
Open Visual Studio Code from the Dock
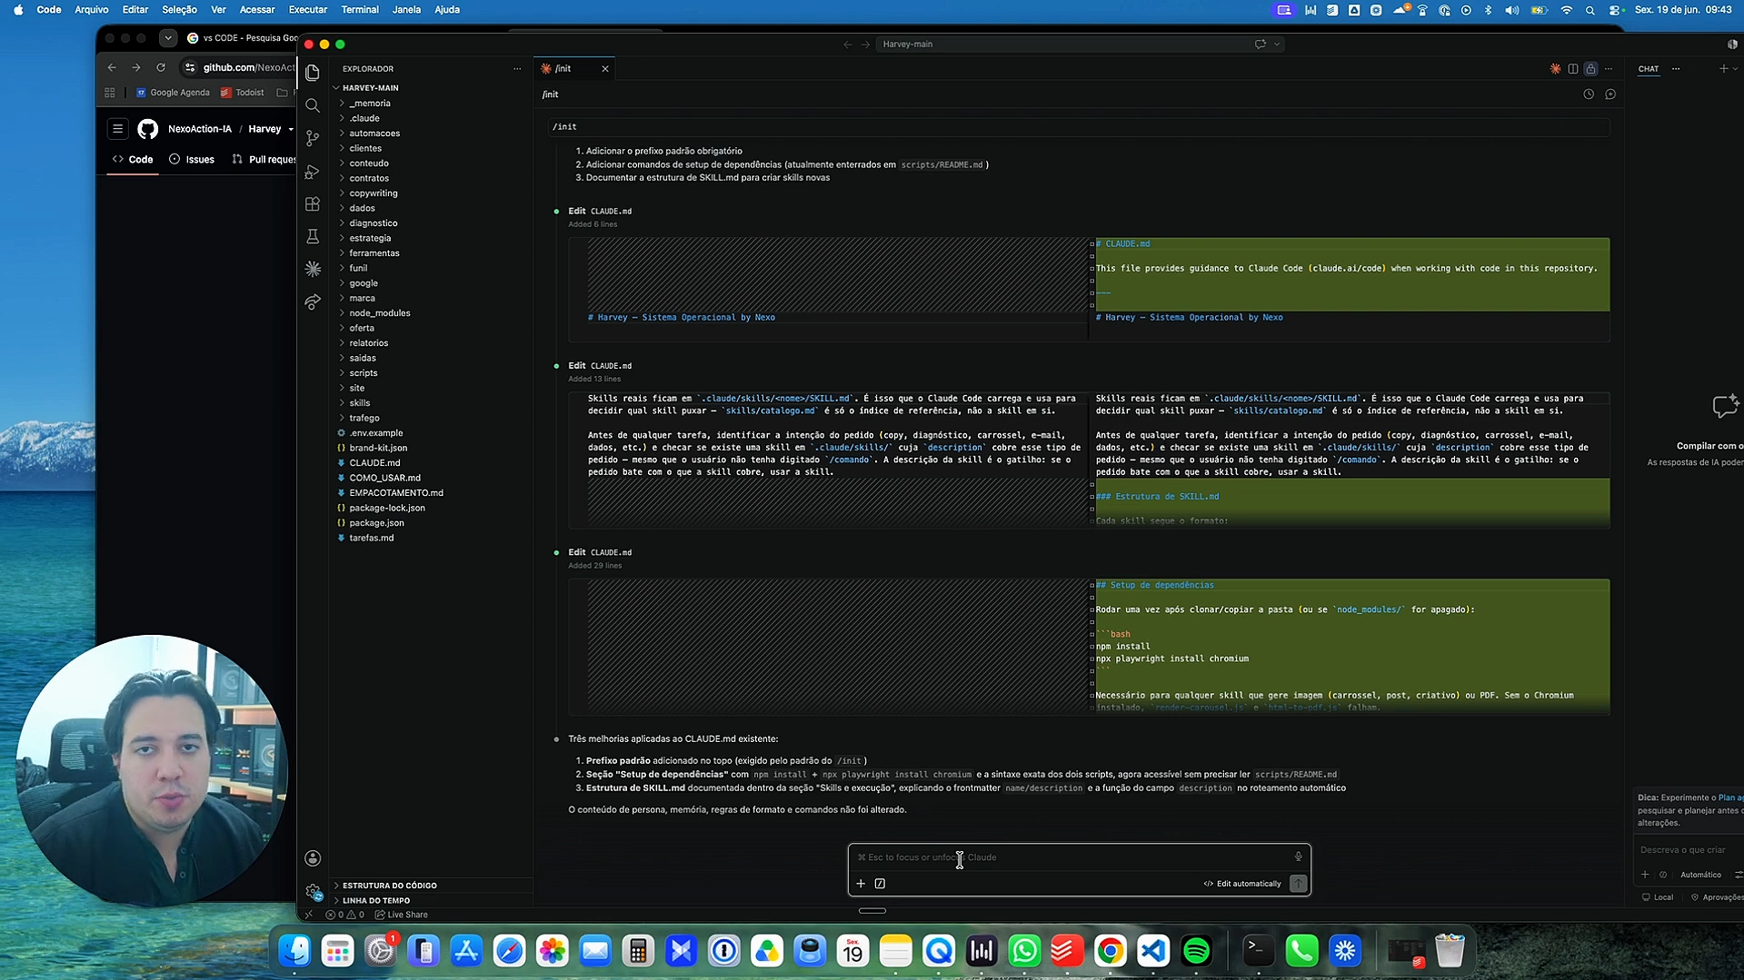pyautogui.click(x=1153, y=951)
